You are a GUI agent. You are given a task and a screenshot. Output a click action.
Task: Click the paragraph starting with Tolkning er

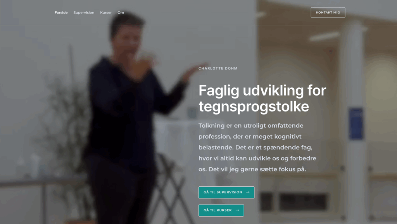pos(257,147)
